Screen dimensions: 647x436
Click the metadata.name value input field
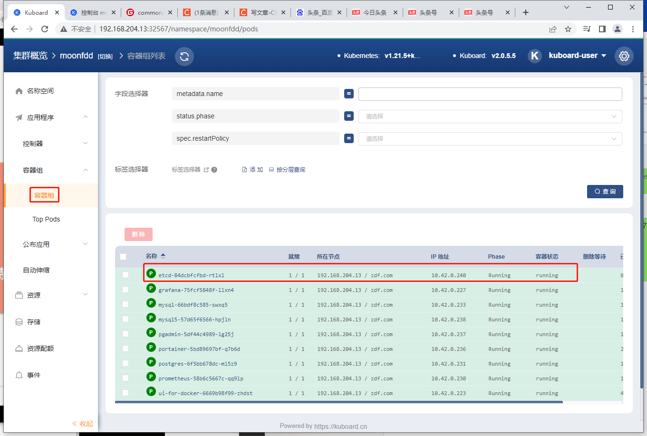pyautogui.click(x=490, y=94)
